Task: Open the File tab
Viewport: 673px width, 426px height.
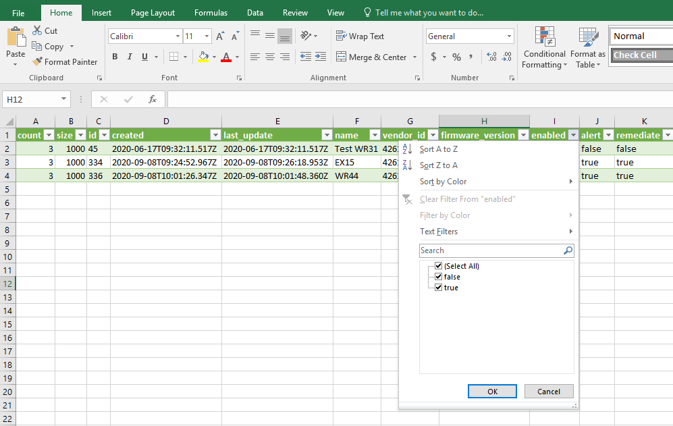Action: click(18, 13)
